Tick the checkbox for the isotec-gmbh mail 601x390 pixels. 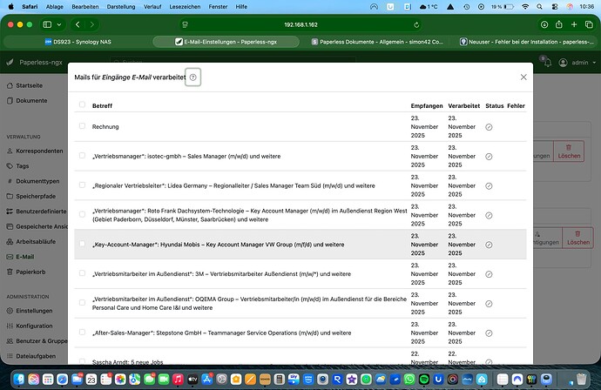[x=82, y=156]
